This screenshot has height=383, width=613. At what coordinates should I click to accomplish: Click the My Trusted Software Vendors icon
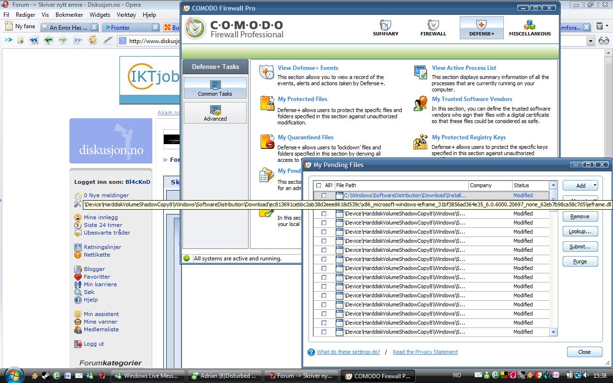tap(420, 103)
